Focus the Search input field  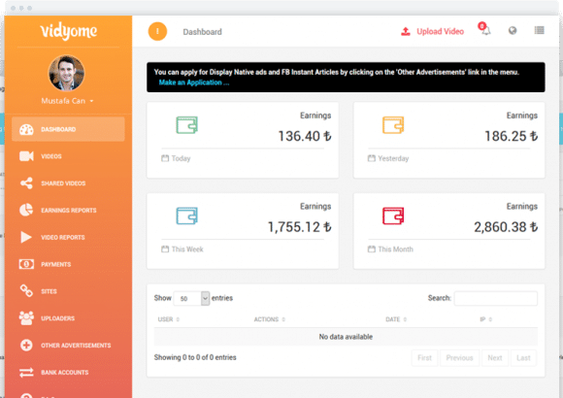click(496, 298)
